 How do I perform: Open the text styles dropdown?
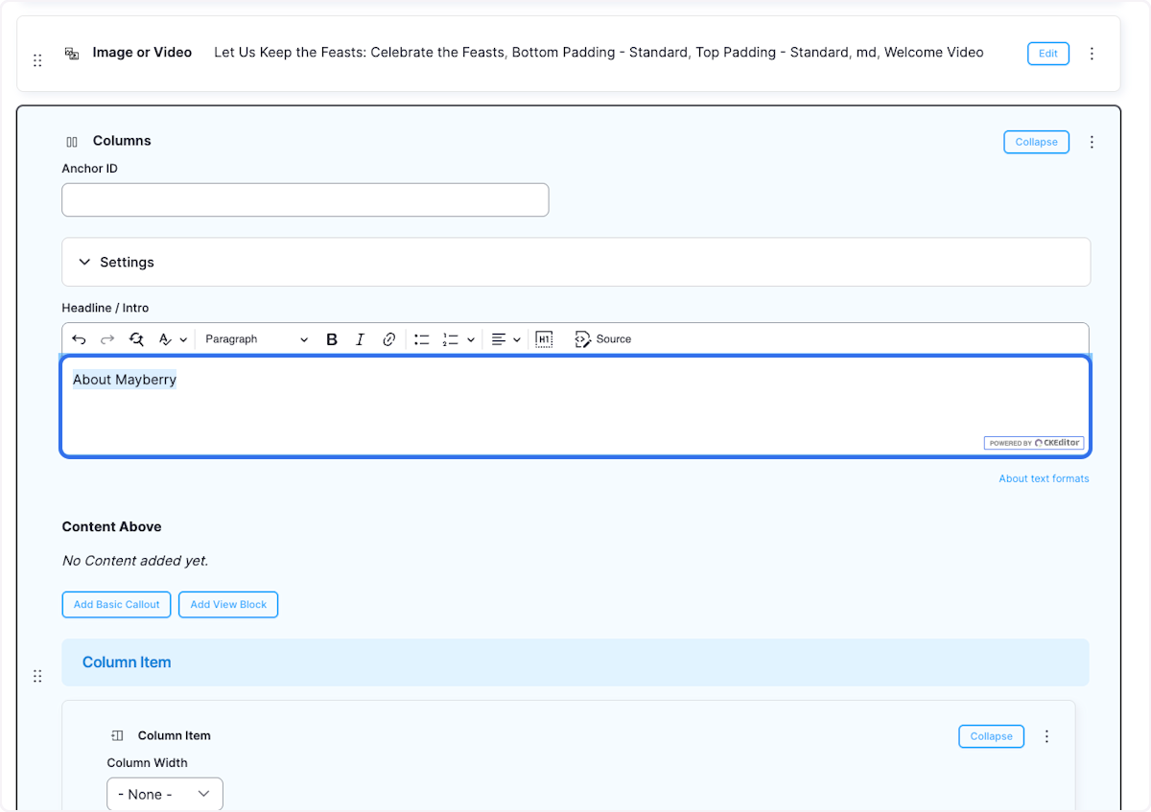173,339
